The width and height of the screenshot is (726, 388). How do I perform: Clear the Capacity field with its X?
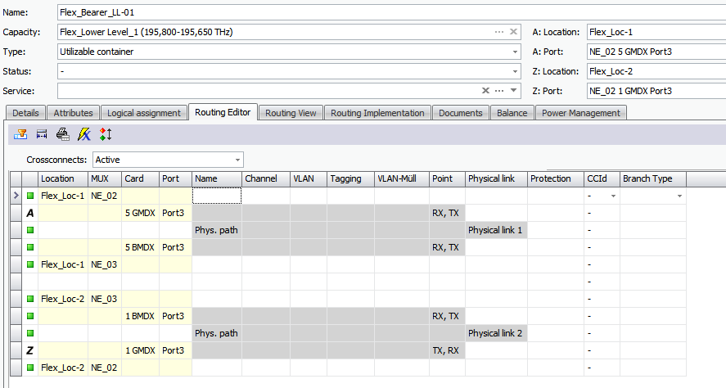[513, 32]
